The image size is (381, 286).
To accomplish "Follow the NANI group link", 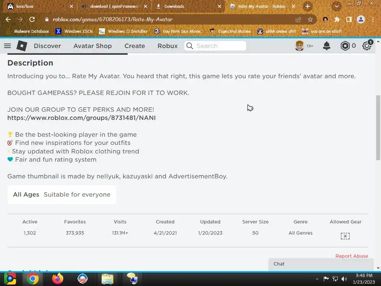I will click(81, 118).
